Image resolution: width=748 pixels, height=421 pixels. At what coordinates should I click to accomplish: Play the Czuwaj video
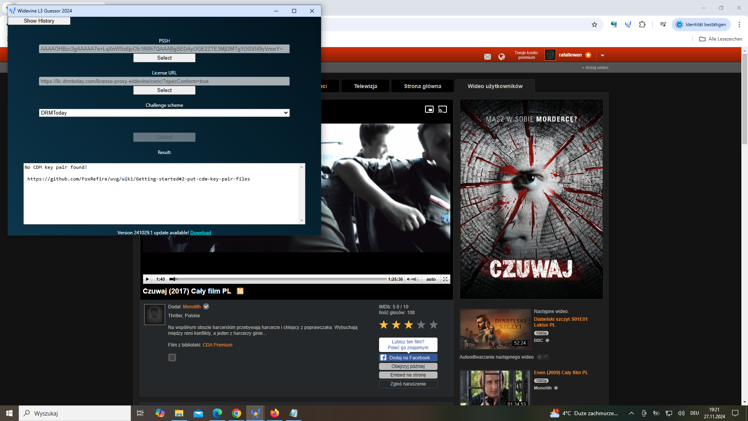[147, 279]
